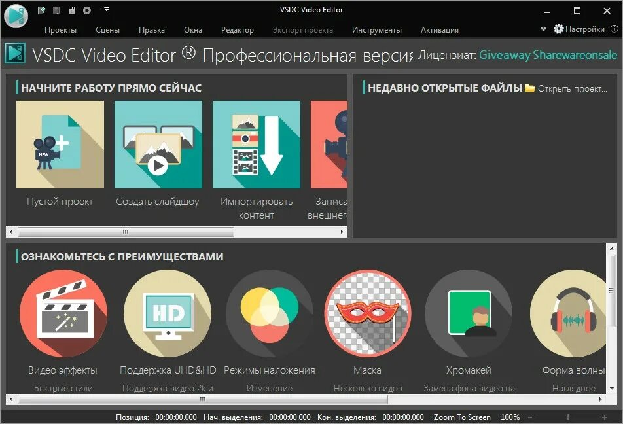This screenshot has width=623, height=424.
Task: Click the red video camera capture tile
Action: tap(329, 144)
